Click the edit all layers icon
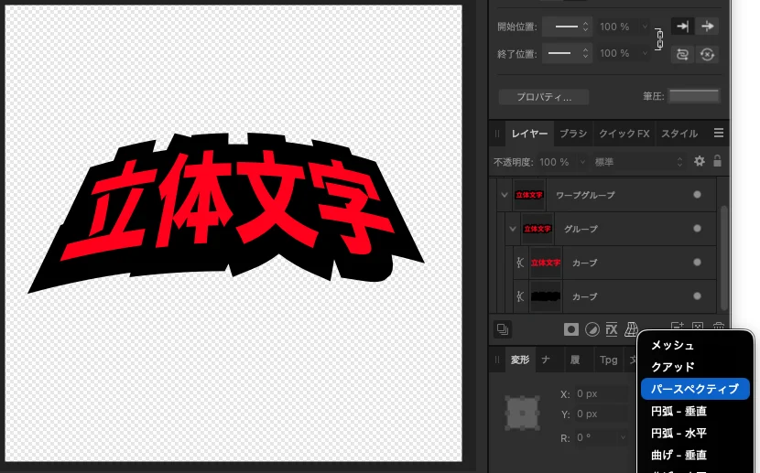This screenshot has width=760, height=473. [503, 329]
